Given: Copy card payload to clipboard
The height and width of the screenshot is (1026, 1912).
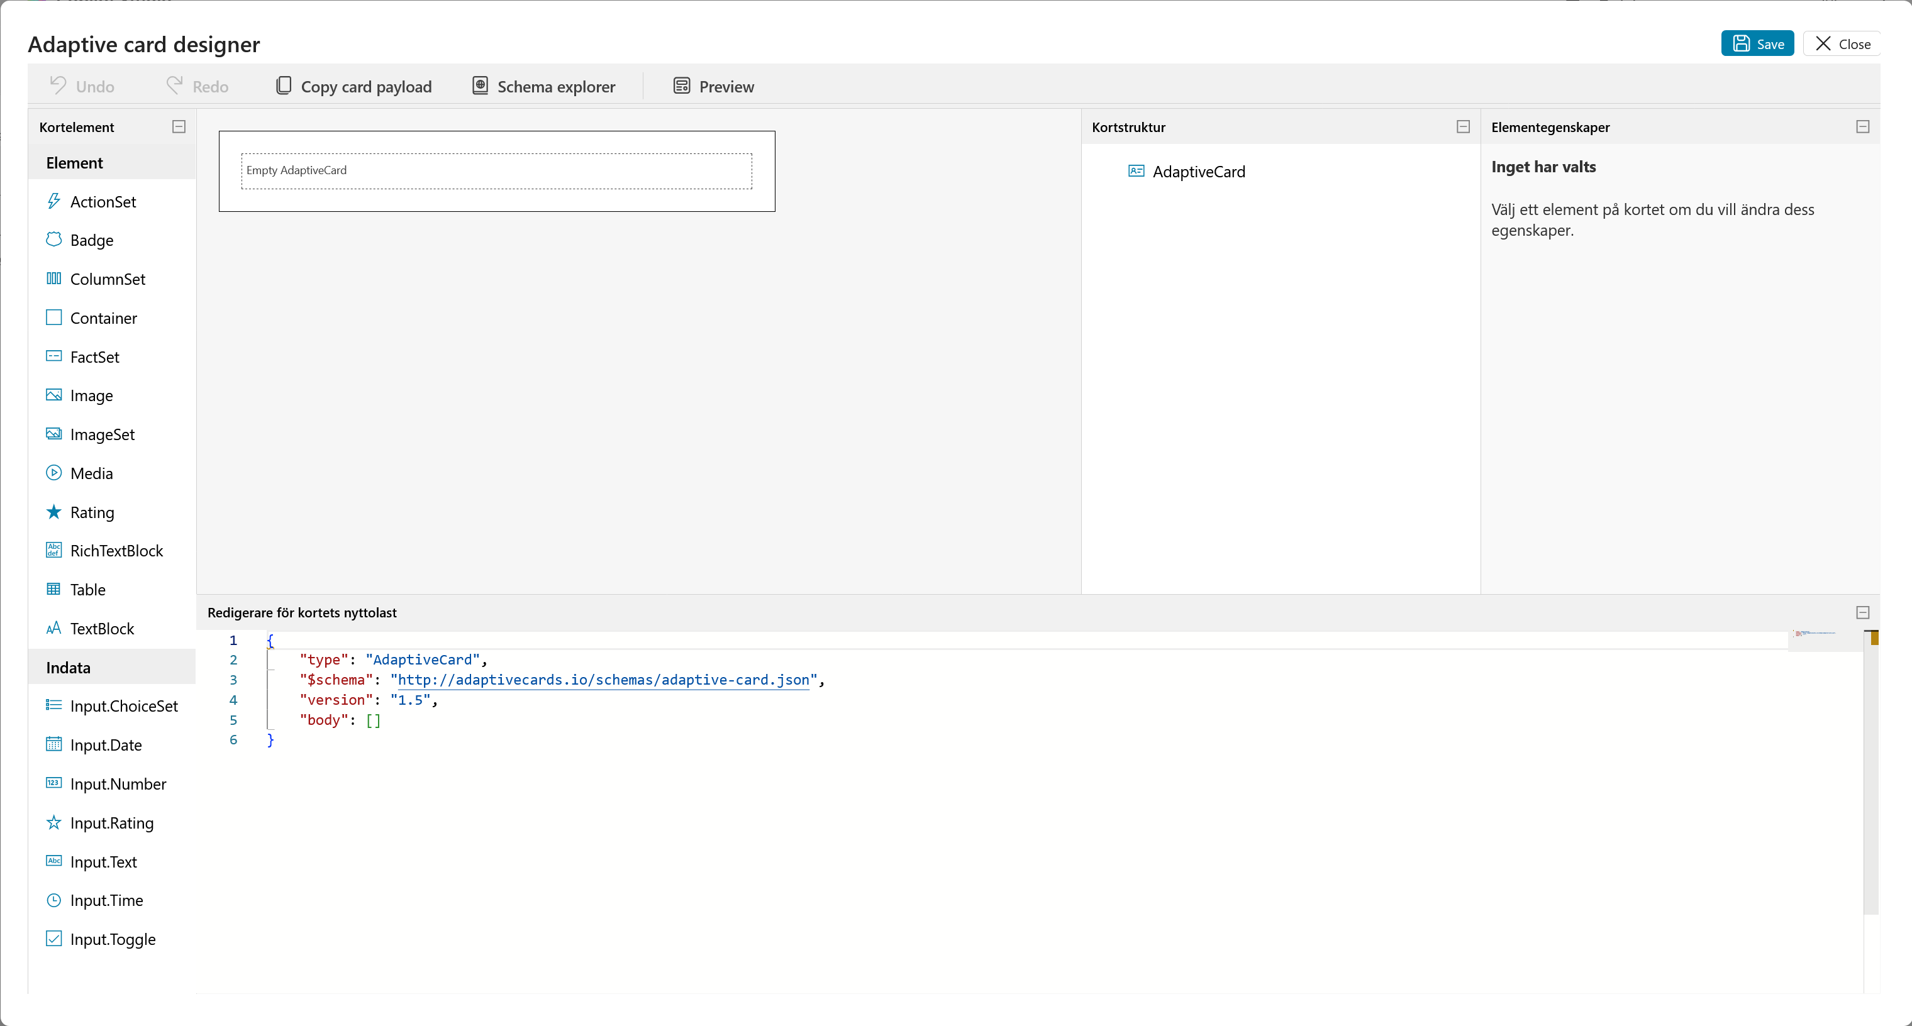Looking at the screenshot, I should [x=353, y=86].
